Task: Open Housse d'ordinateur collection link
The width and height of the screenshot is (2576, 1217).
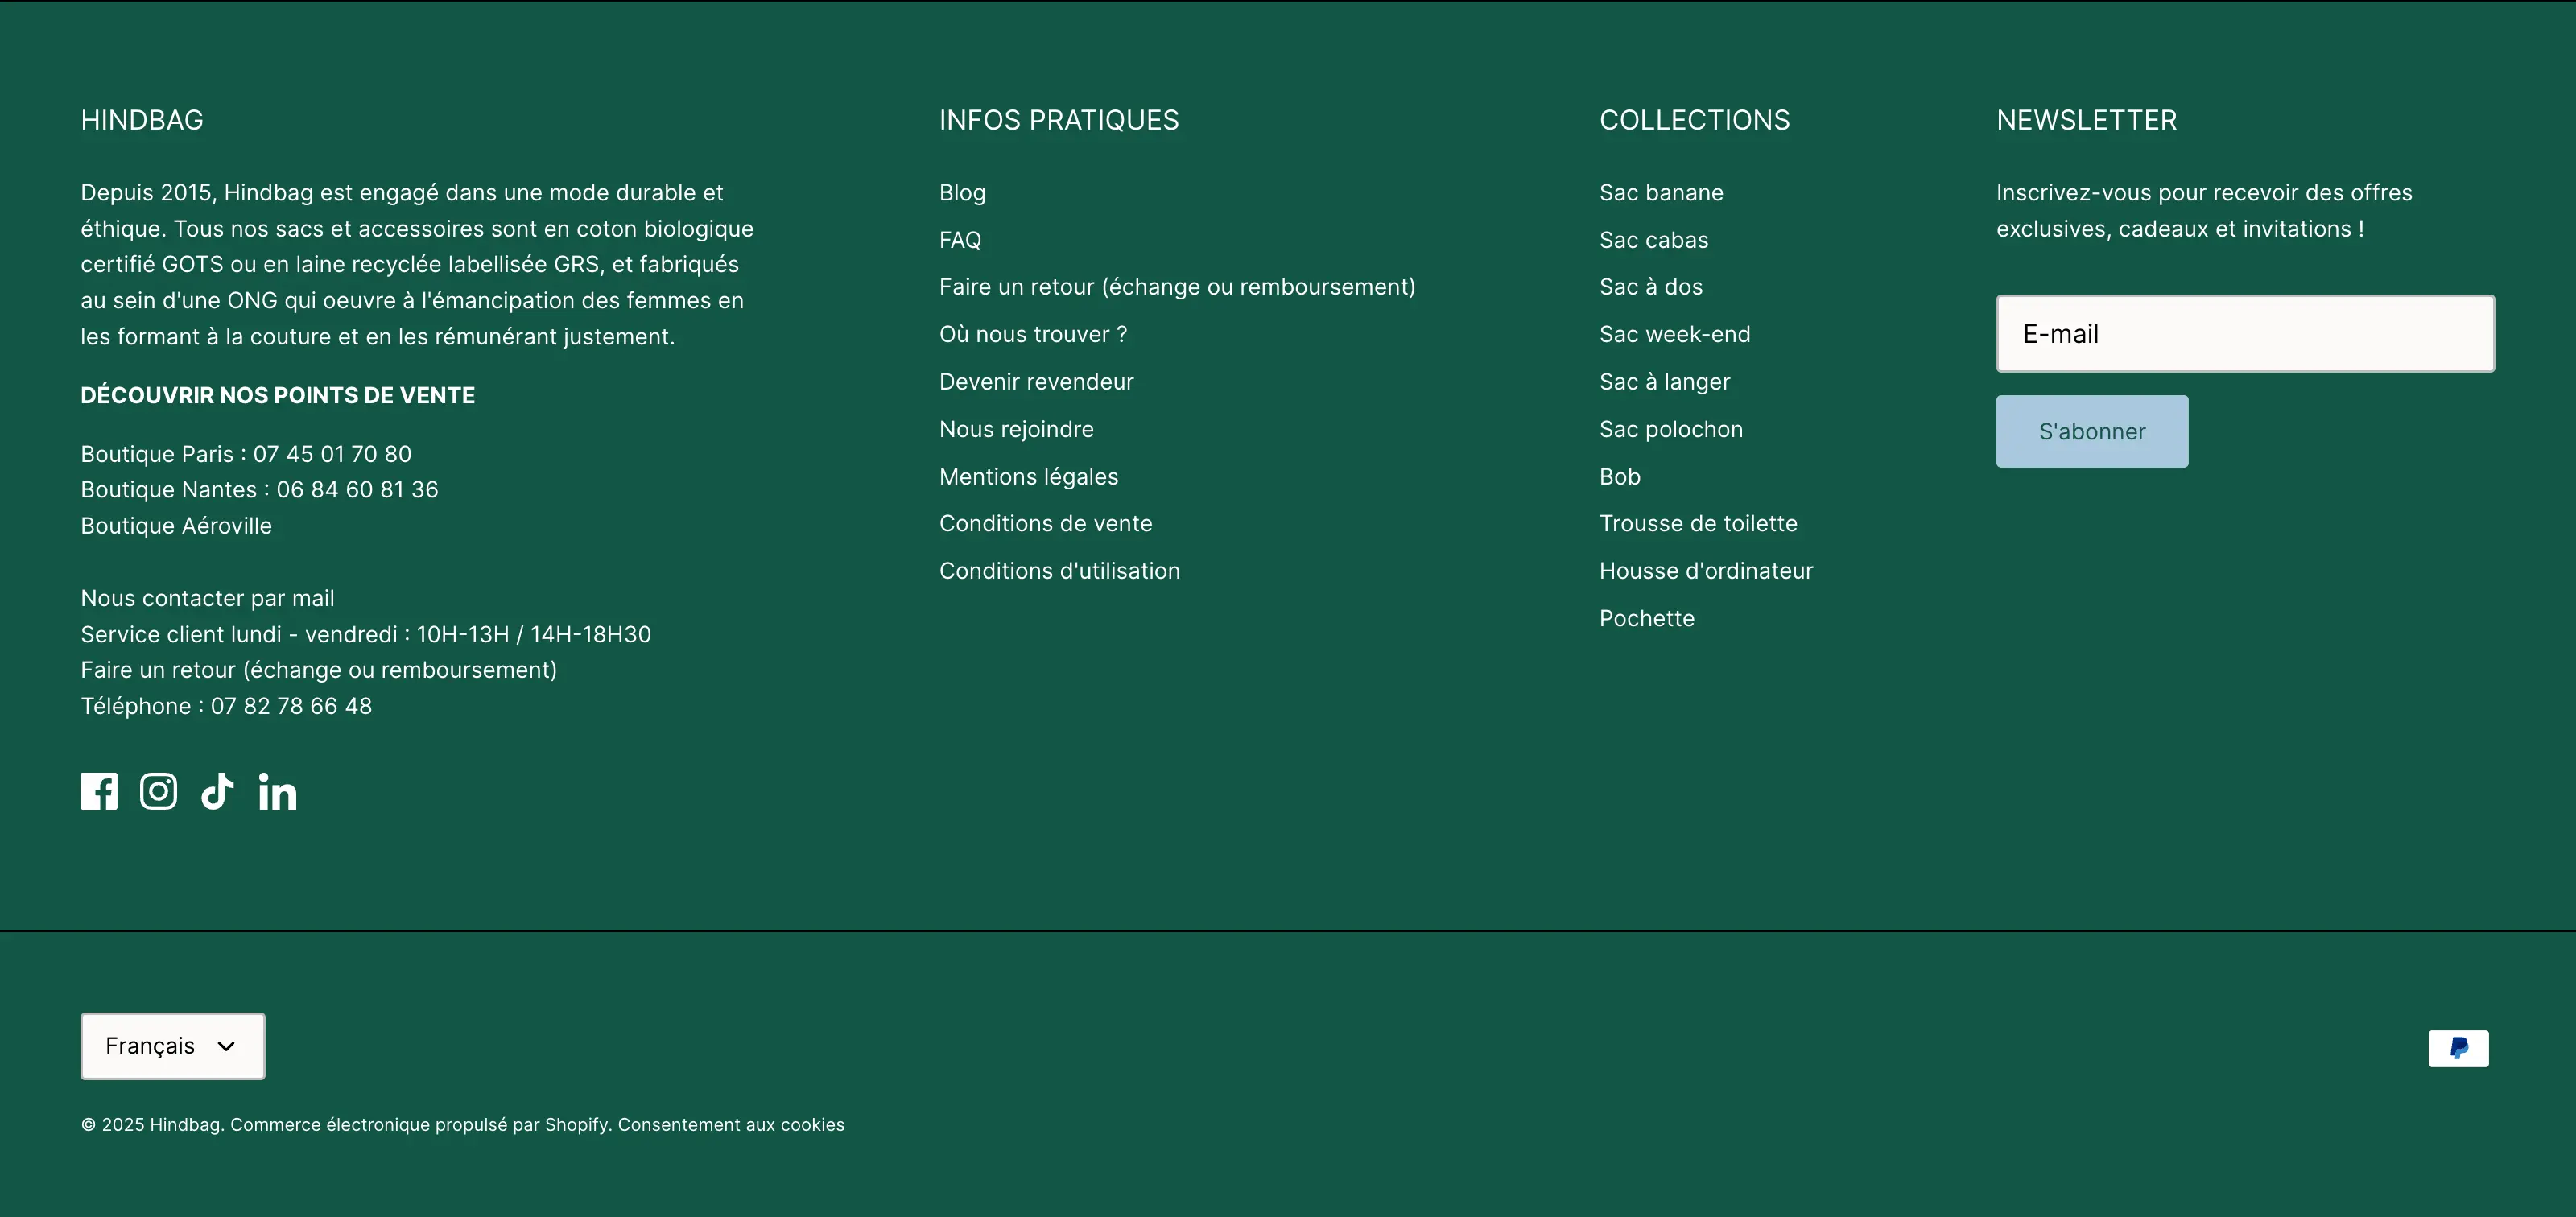Action: 1705,571
